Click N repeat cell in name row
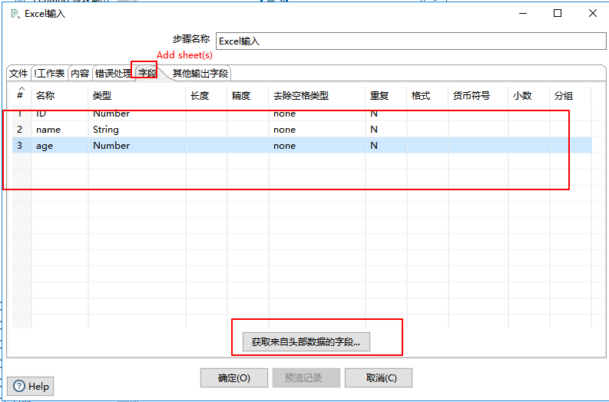Screen dimensions: 609x402 [386, 129]
